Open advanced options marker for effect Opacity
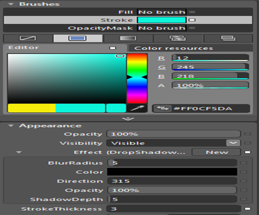The height and width of the screenshot is (215, 259). click(x=243, y=190)
